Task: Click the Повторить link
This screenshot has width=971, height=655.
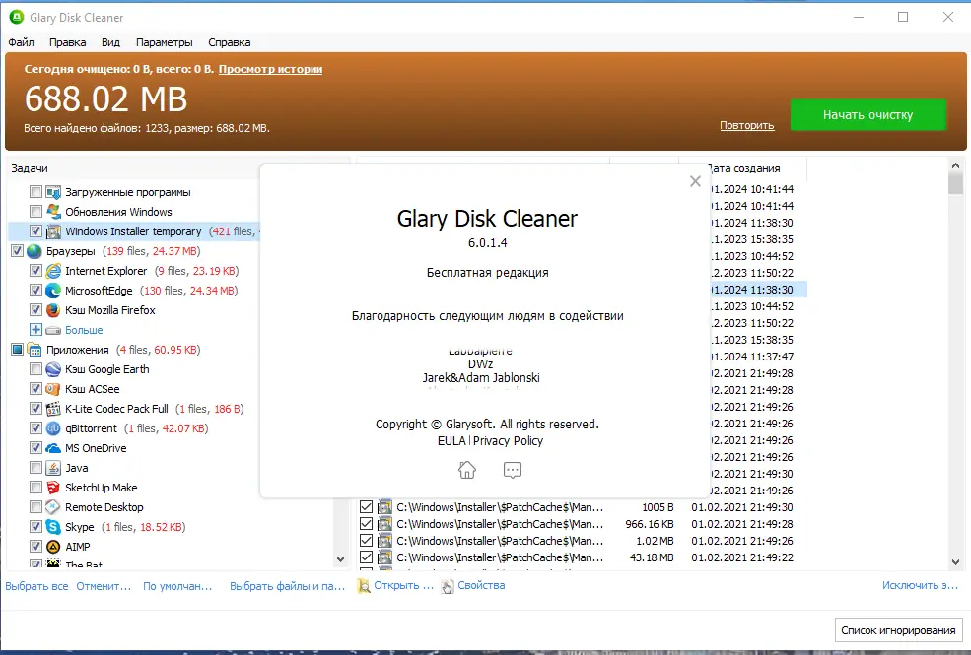Action: click(747, 125)
